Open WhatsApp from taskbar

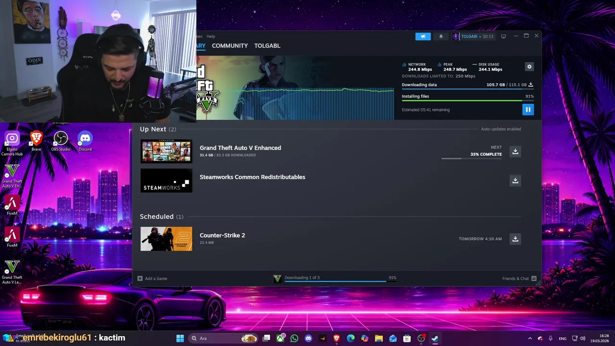[x=294, y=338]
